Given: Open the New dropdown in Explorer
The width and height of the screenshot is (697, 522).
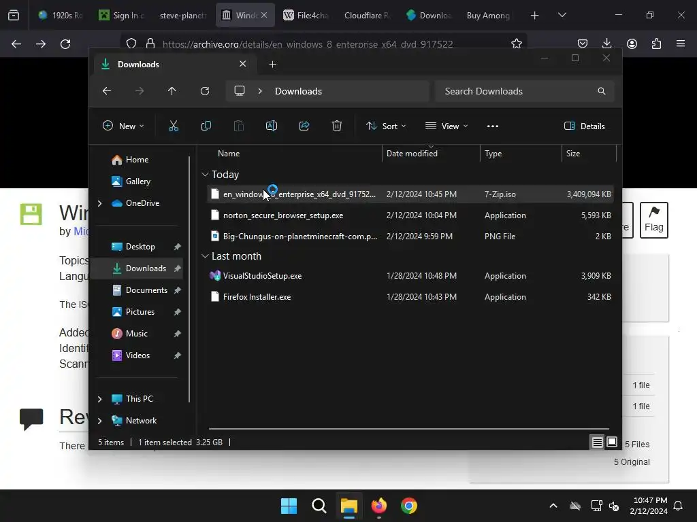Looking at the screenshot, I should tap(123, 126).
